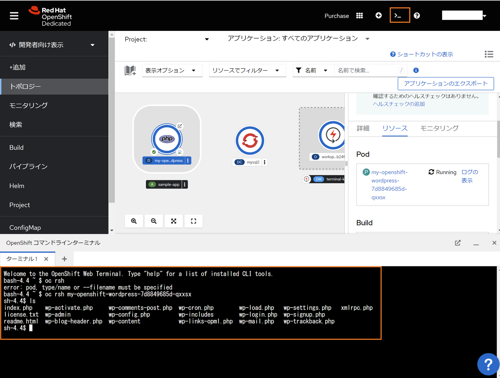Click the sidebar vertical scrollbar

tap(112, 121)
